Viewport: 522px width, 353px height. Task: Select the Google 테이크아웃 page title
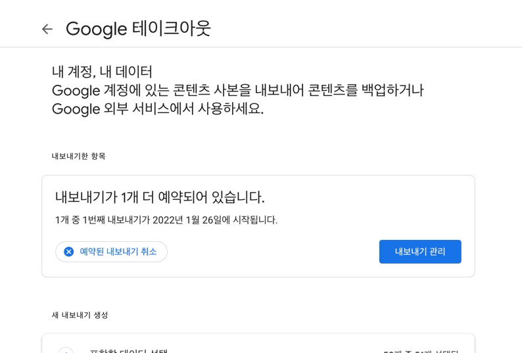138,29
